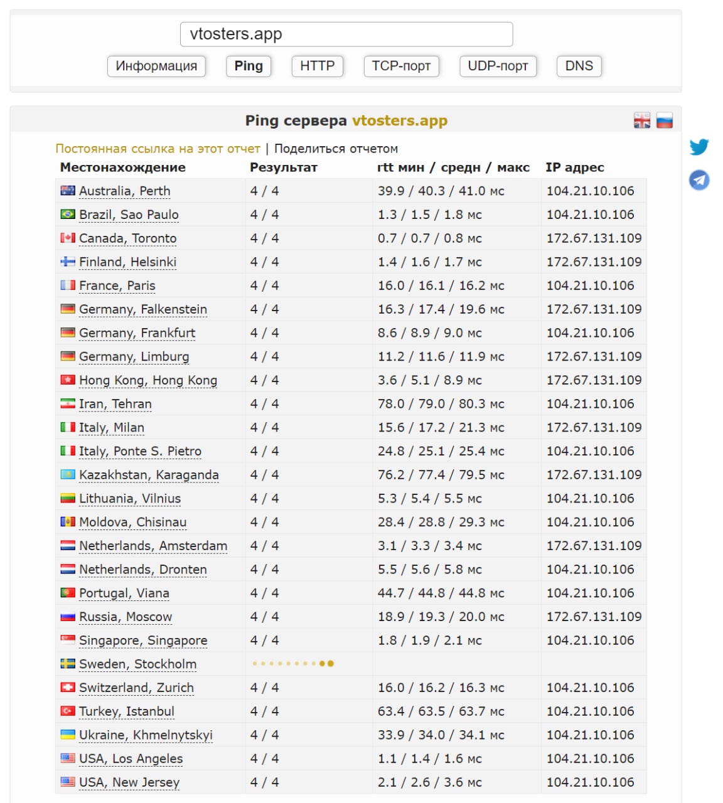Click the Russia, Moscow row flag icon
723x803 pixels.
pyautogui.click(x=68, y=617)
